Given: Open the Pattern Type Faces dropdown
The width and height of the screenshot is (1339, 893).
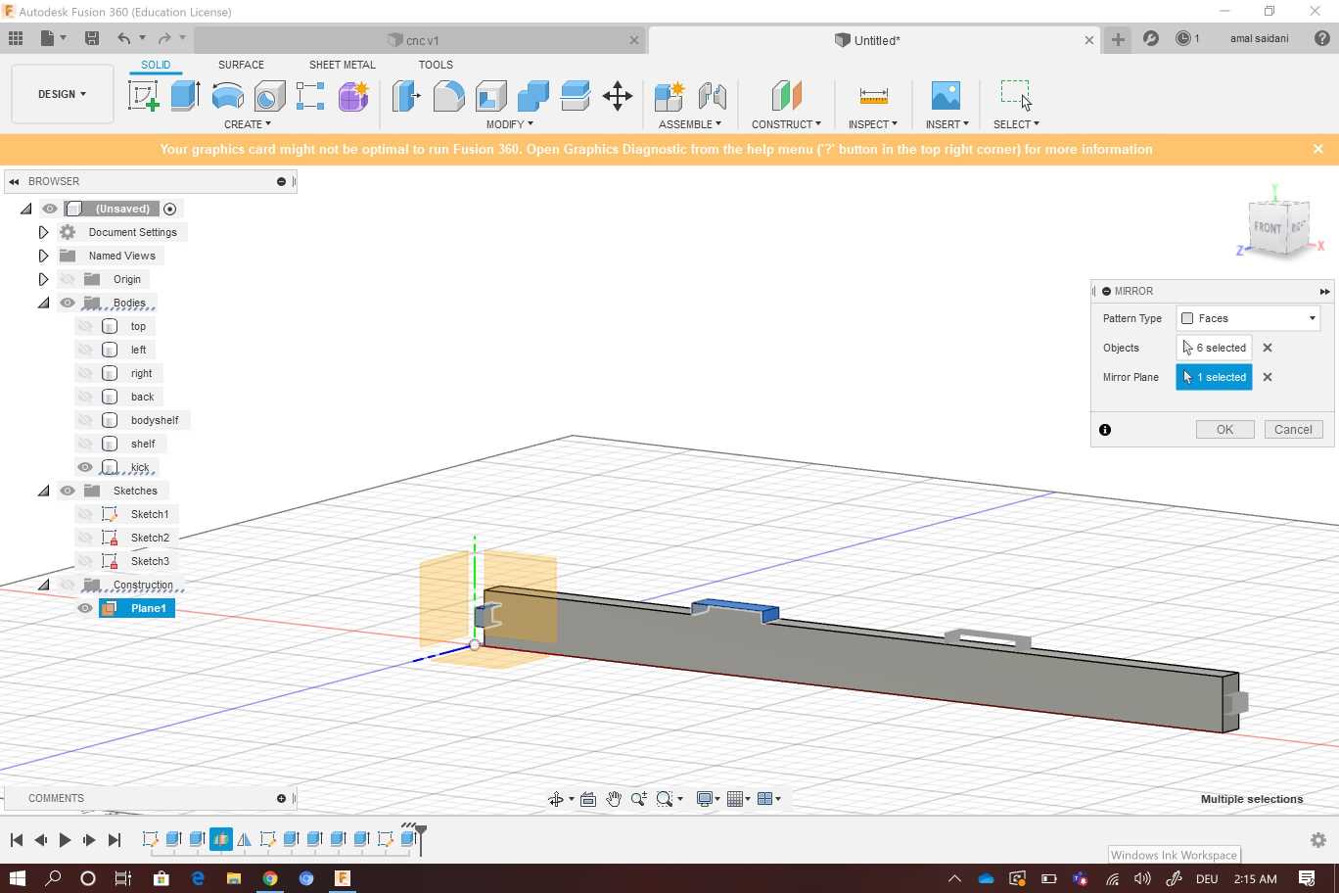Looking at the screenshot, I should tap(1248, 318).
